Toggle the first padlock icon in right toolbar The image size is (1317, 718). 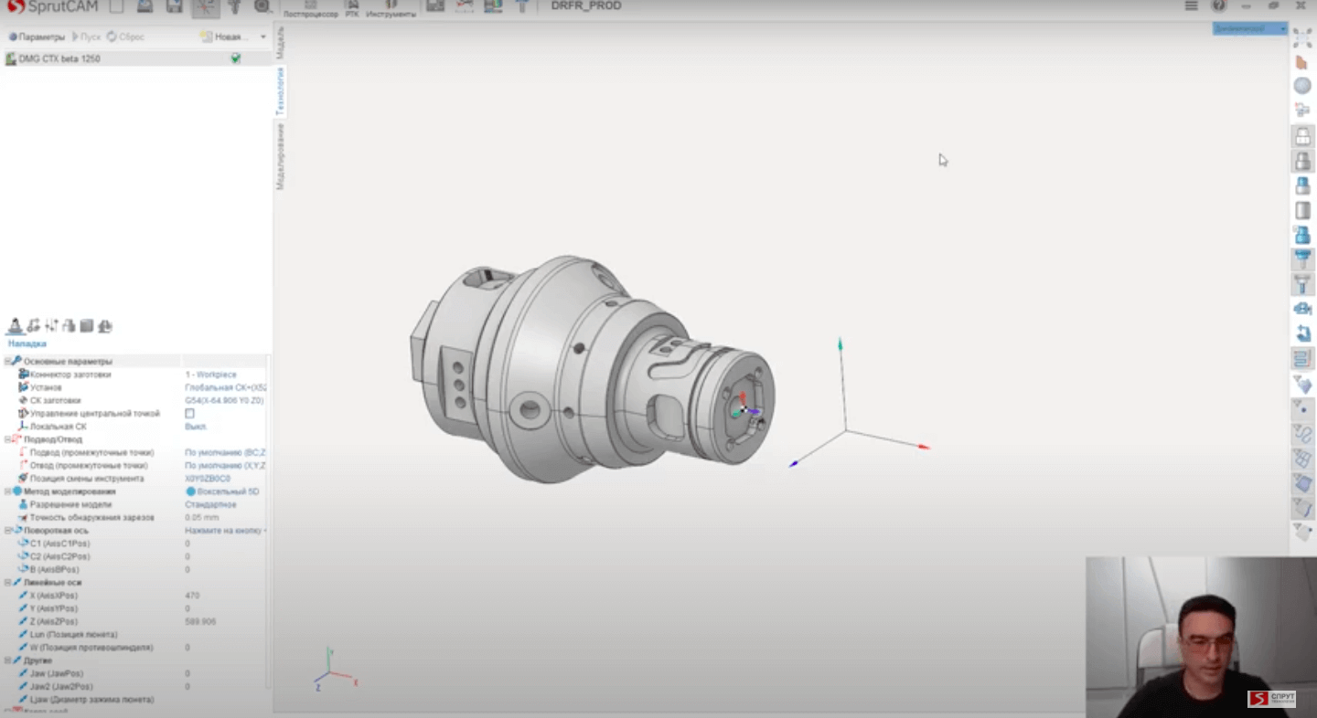tap(1302, 137)
